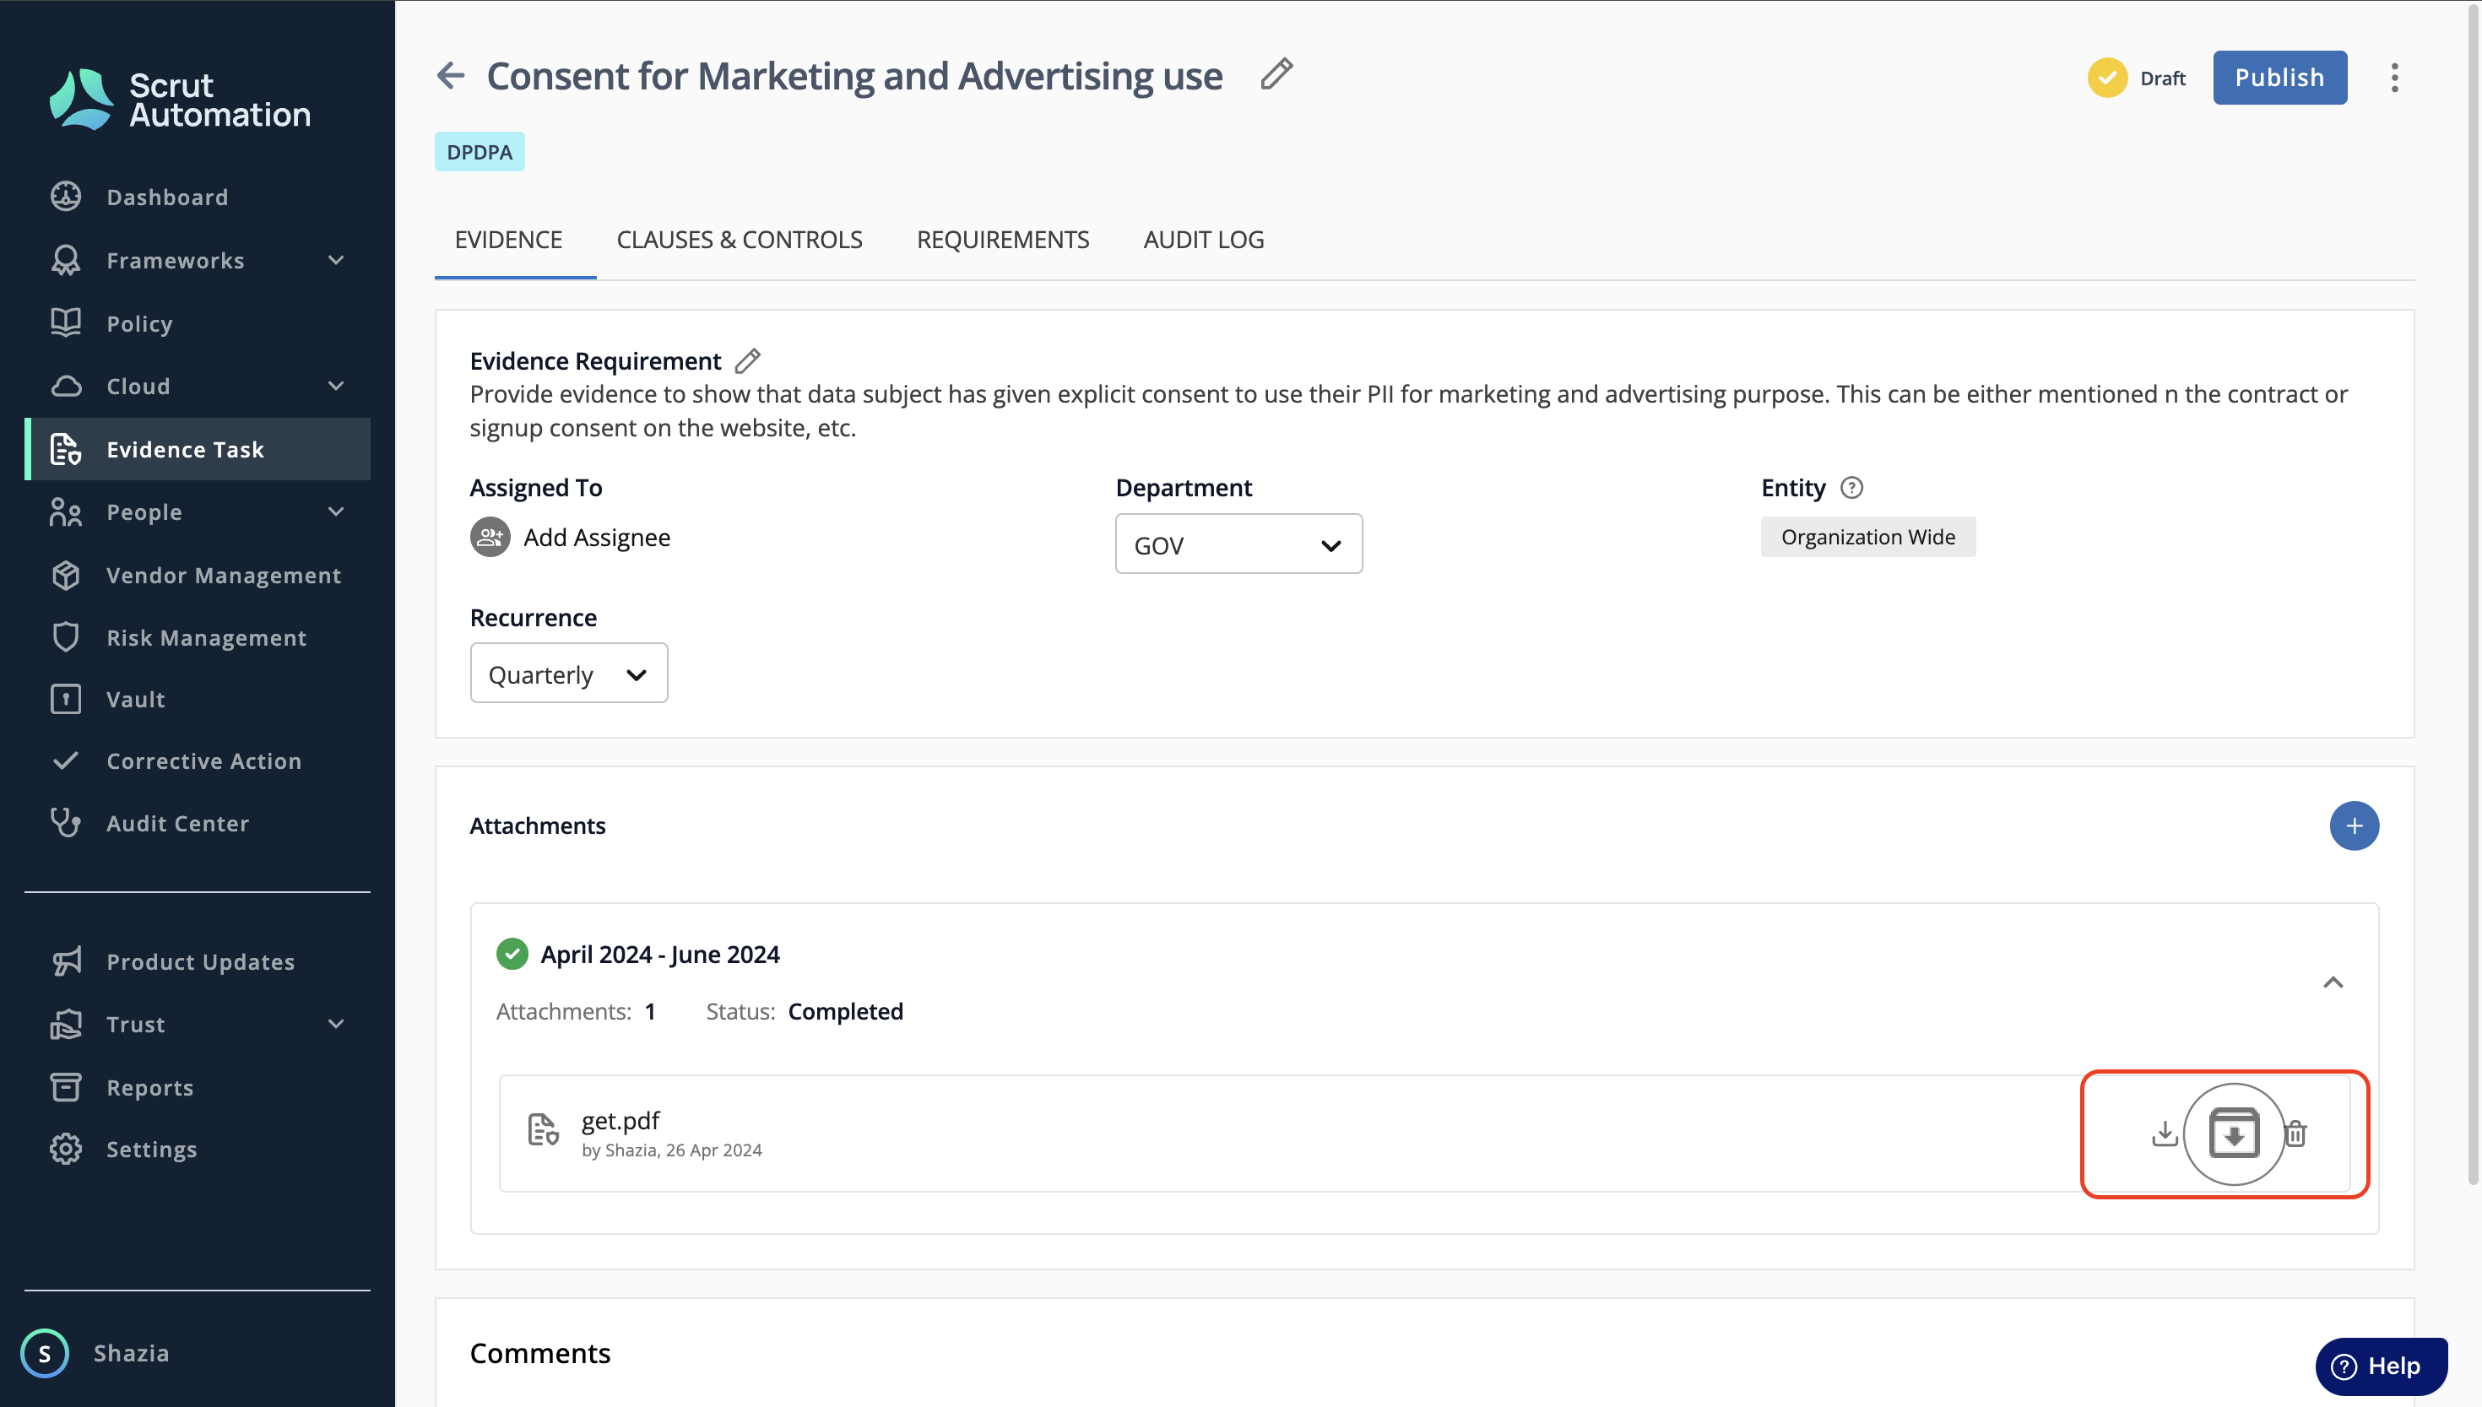Click the Attachments section heading
Viewport: 2482px width, 1407px height.
pyautogui.click(x=538, y=825)
